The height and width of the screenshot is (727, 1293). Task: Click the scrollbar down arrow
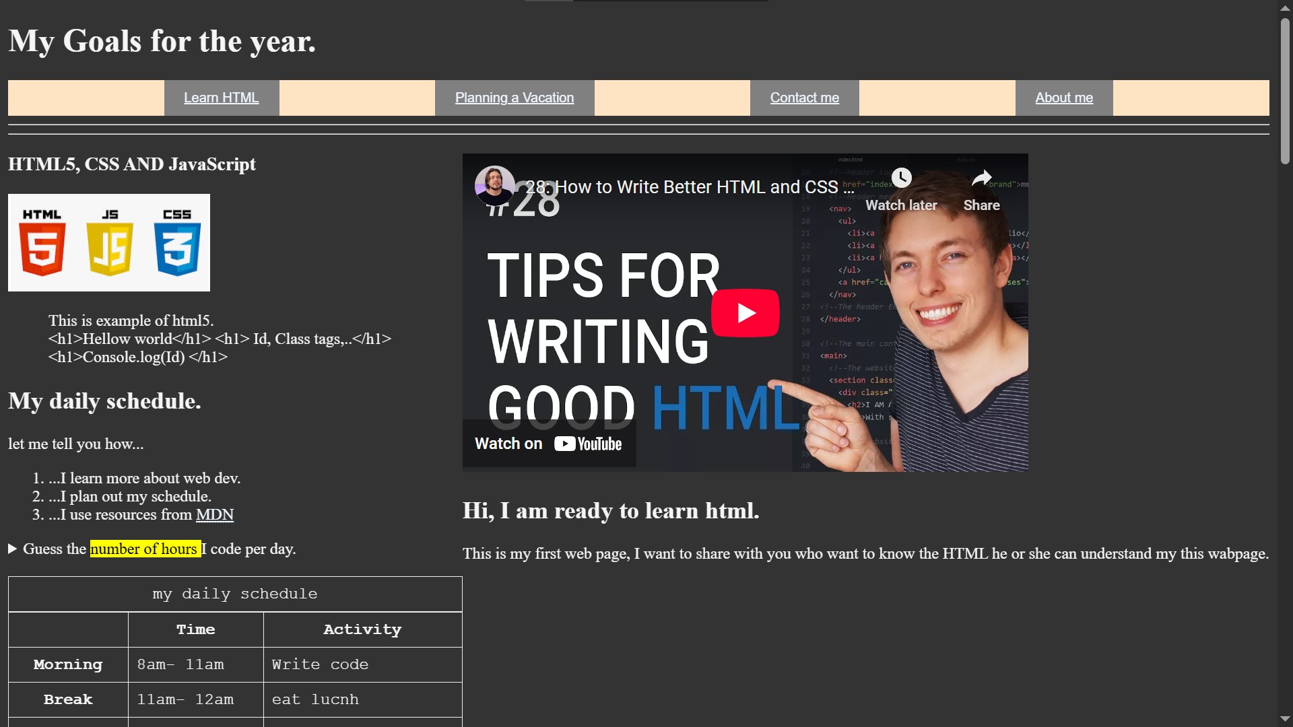click(x=1285, y=719)
